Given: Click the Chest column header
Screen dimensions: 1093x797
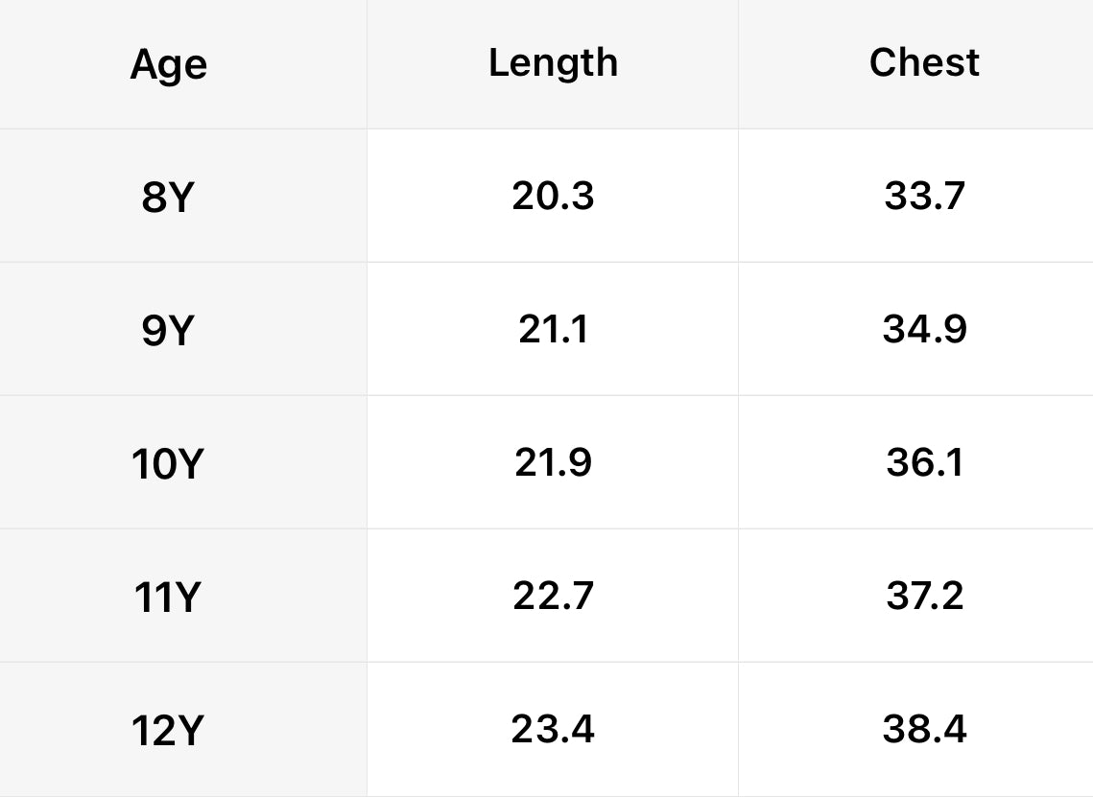Looking at the screenshot, I should click(x=924, y=62).
